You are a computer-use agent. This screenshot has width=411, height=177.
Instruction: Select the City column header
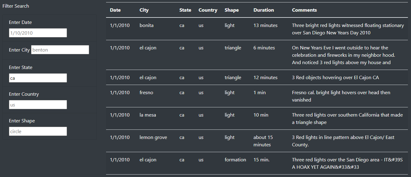[x=144, y=10]
